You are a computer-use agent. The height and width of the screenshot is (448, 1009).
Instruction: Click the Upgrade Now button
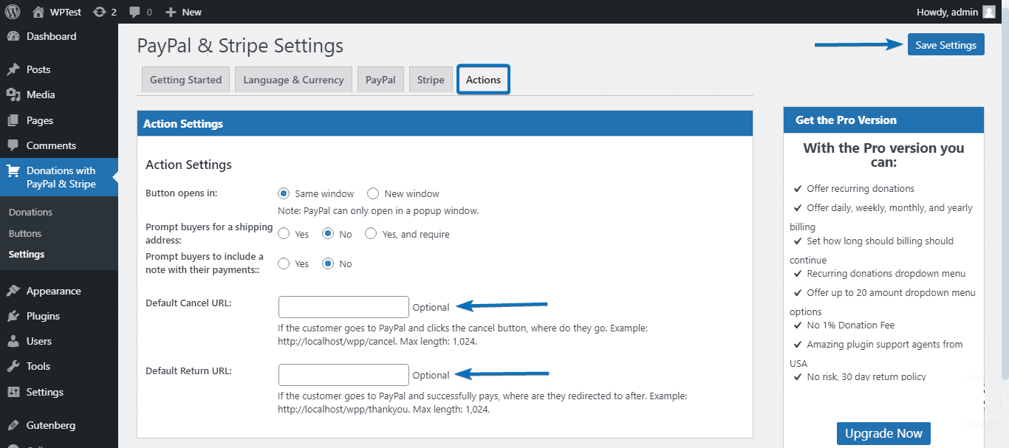coord(883,433)
